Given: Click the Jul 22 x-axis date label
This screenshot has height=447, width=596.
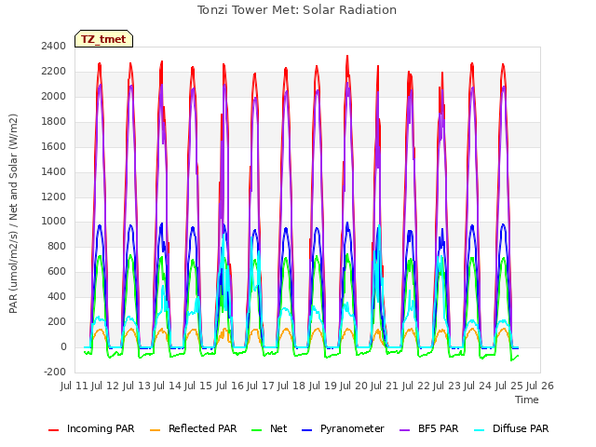Looking at the screenshot, I should coord(416,386).
